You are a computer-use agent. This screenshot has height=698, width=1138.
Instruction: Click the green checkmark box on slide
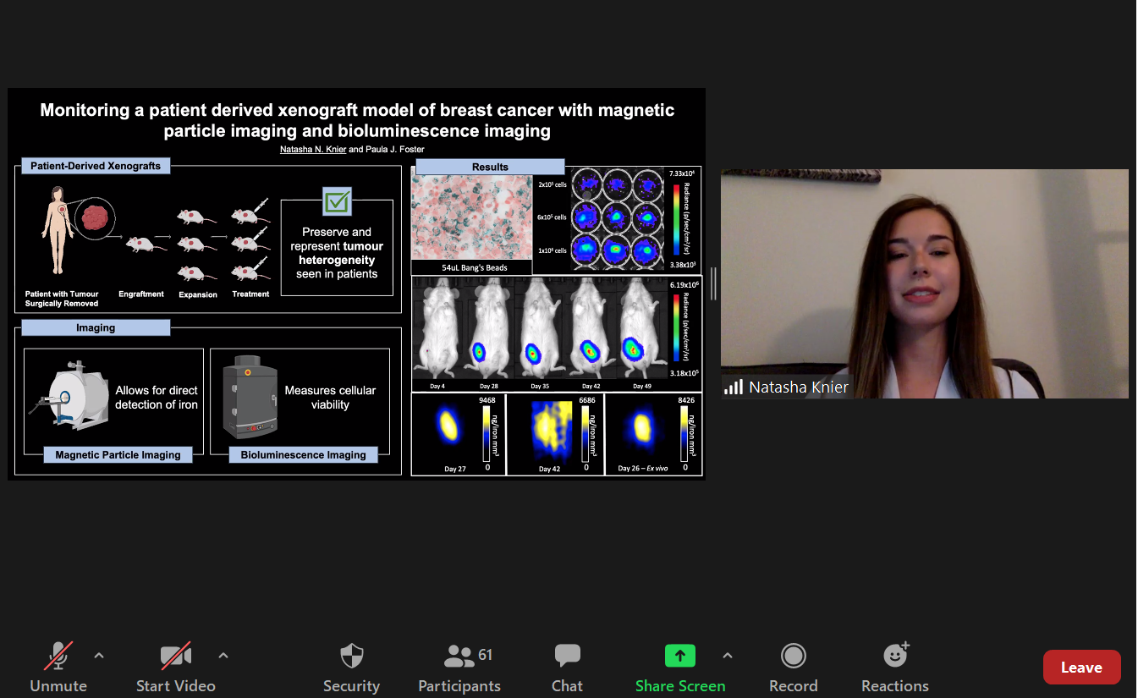[337, 201]
